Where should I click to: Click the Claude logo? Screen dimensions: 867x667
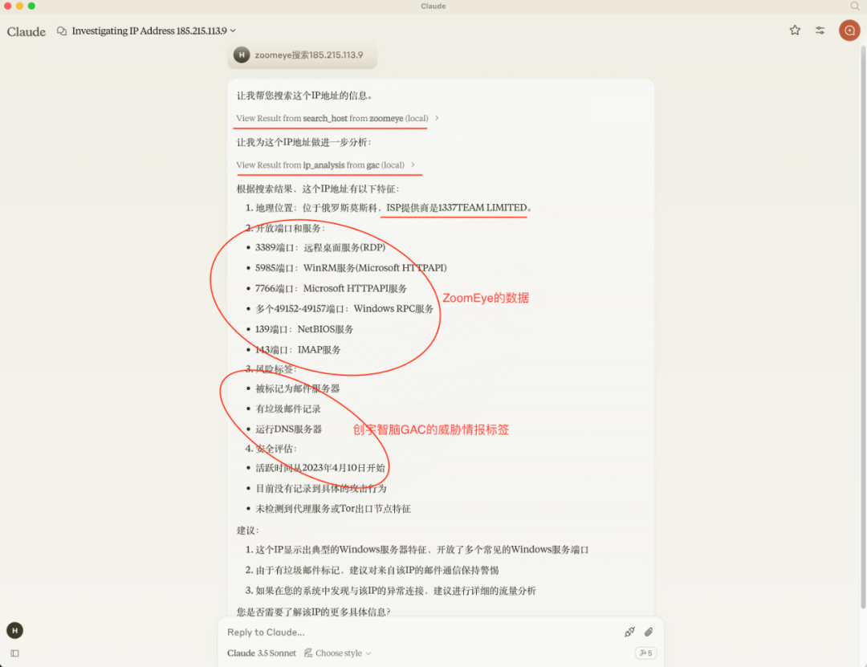tap(26, 31)
